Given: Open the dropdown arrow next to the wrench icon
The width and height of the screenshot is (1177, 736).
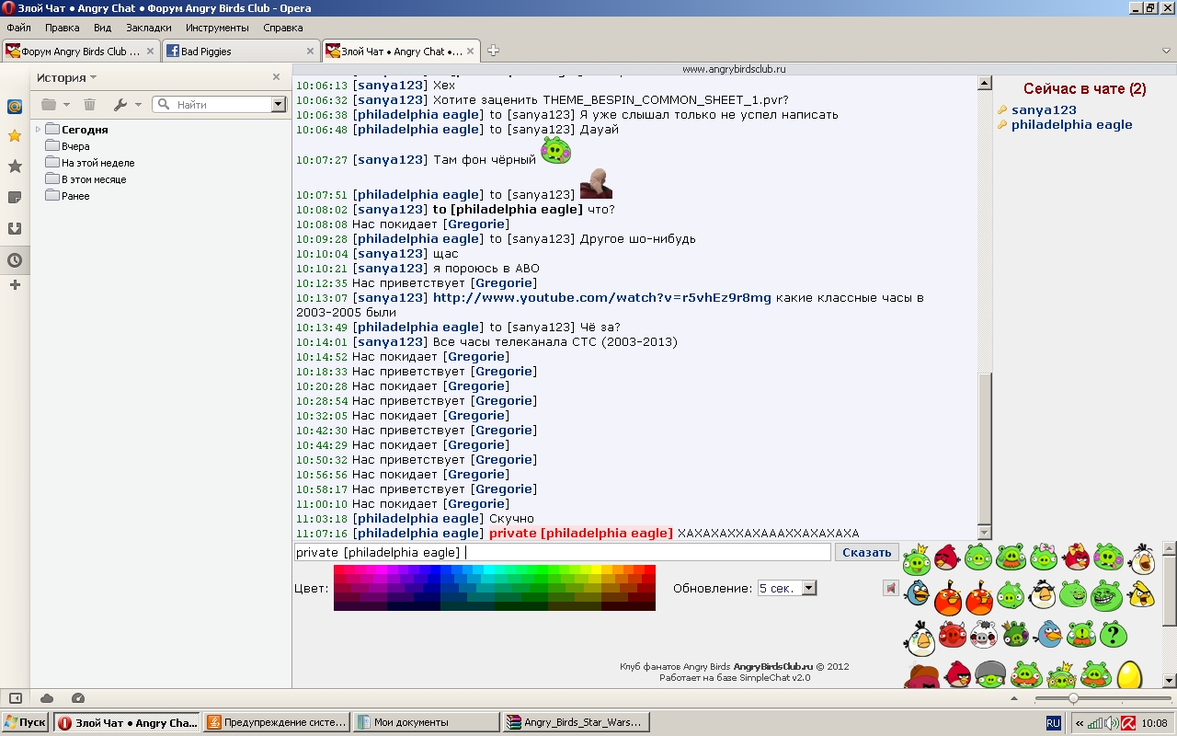Looking at the screenshot, I should click(138, 105).
